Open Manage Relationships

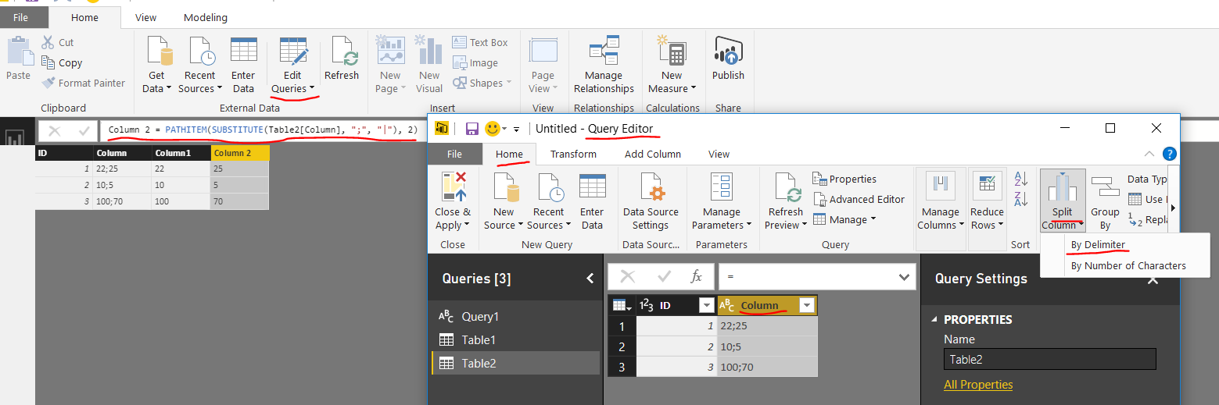tap(604, 65)
